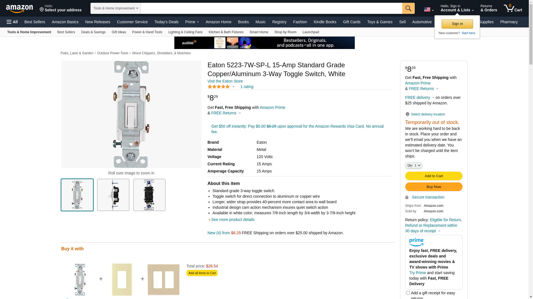Click the Add to Cart button
The image size is (533, 299).
tap(434, 176)
